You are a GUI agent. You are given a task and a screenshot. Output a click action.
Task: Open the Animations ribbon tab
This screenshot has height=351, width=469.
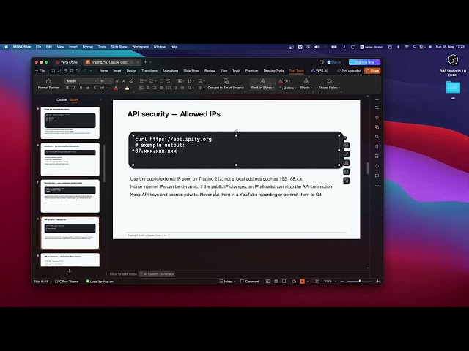pyautogui.click(x=170, y=71)
